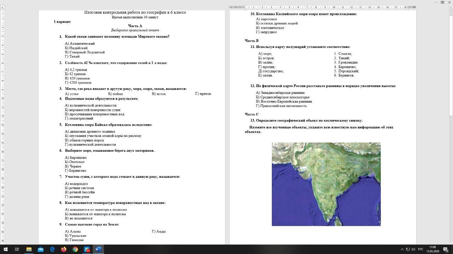453x254 pixels.
Task: Open File Explorer from the taskbar
Action: pos(29,249)
